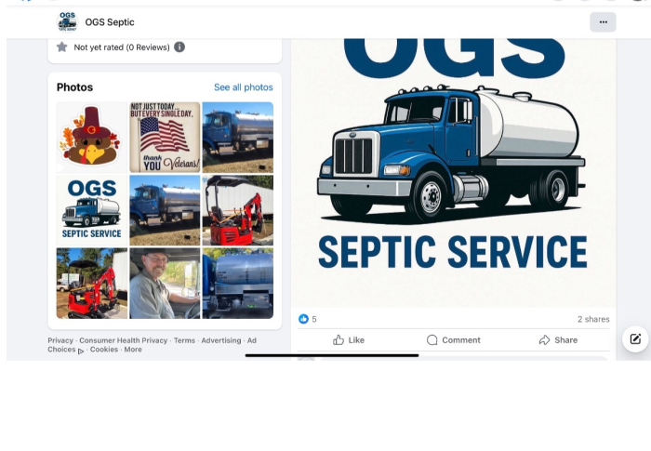Click the blue like reaction icon
The height and width of the screenshot is (451, 651).
pos(303,319)
